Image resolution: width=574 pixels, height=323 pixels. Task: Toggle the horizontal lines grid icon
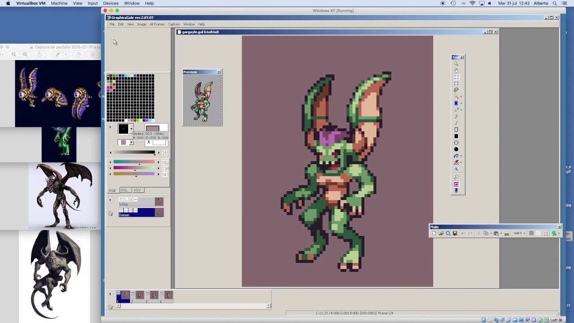click(531, 233)
